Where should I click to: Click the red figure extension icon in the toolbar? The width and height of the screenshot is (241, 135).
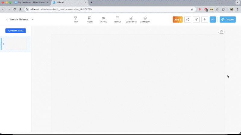[x=200, y=9]
